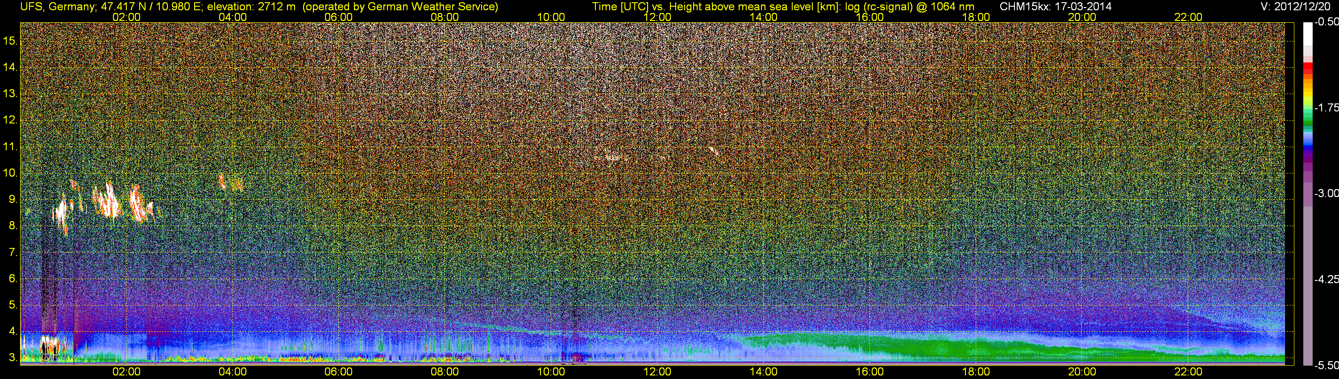Click the '7.' km height axis label
Viewport: 1339px width, 379px height.
(x=13, y=252)
